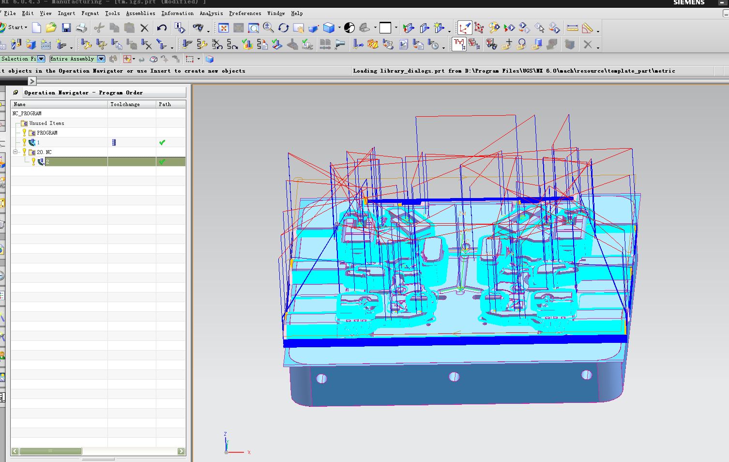Print using the printer icon

tap(81, 28)
